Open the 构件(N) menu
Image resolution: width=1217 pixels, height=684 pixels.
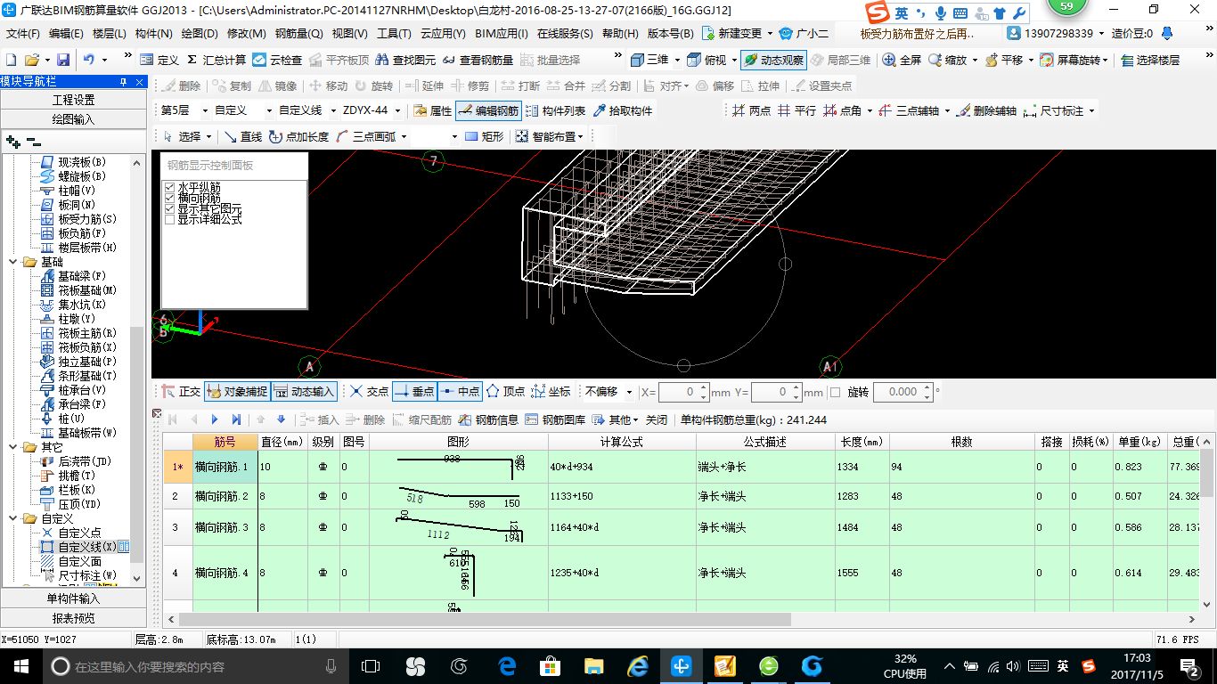pyautogui.click(x=154, y=34)
